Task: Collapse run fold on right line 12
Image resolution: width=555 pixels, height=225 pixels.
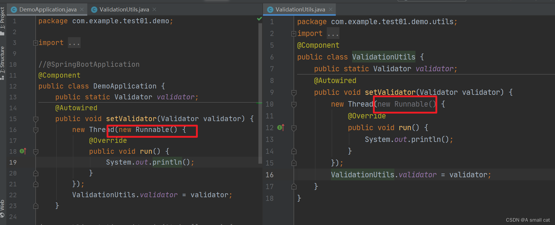Action: pyautogui.click(x=294, y=128)
